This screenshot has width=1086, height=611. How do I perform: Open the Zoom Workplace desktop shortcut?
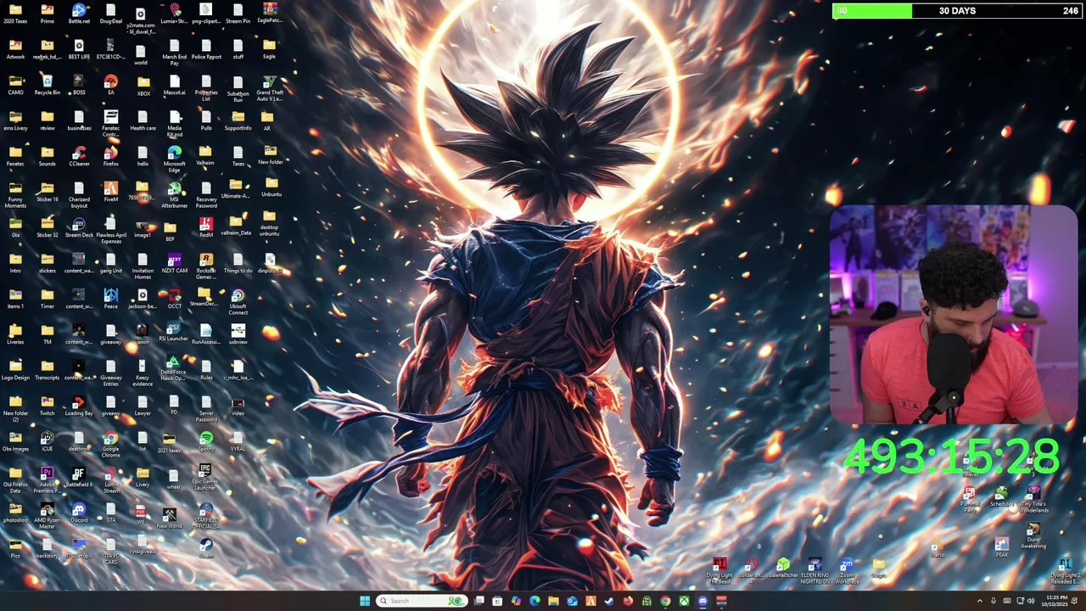click(x=847, y=572)
